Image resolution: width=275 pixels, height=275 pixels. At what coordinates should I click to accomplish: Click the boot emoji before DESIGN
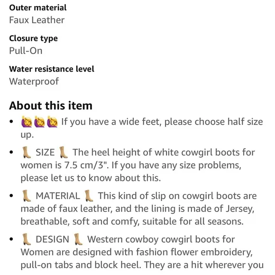click(27, 239)
